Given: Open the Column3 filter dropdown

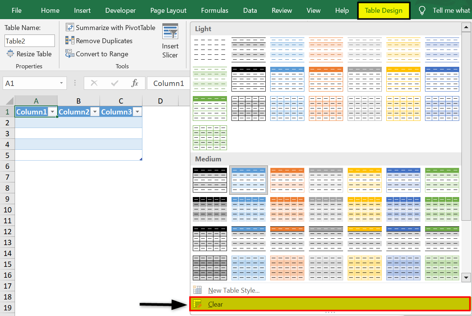Looking at the screenshot, I should coord(137,111).
